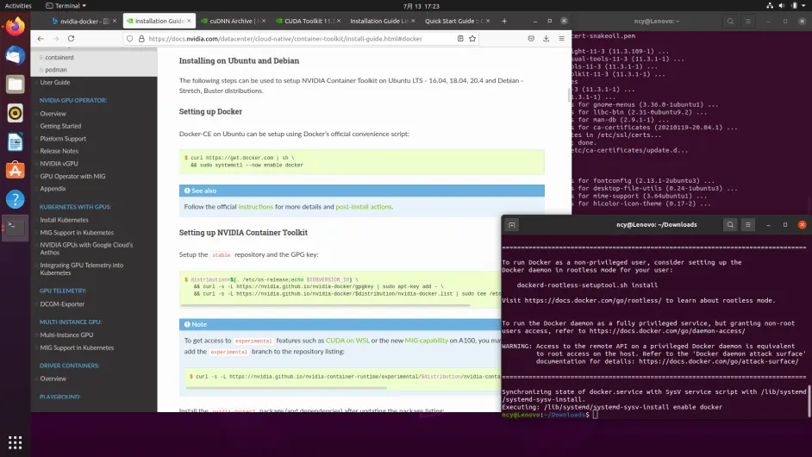
Task: Click horizontal scrollbar under experimental curl block
Action: (x=286, y=387)
